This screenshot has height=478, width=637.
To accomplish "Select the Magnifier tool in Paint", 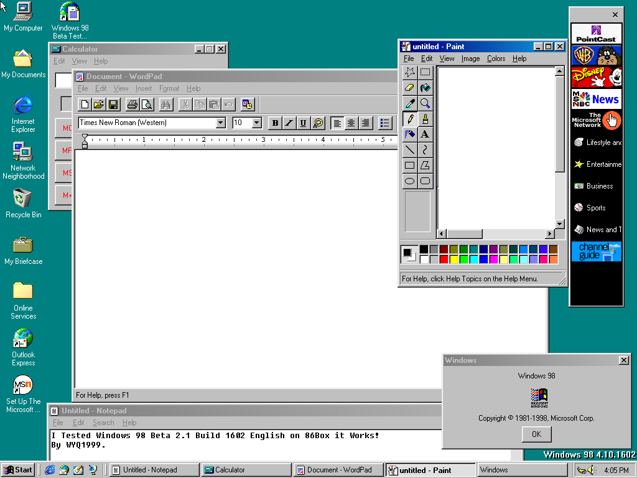I will [425, 103].
